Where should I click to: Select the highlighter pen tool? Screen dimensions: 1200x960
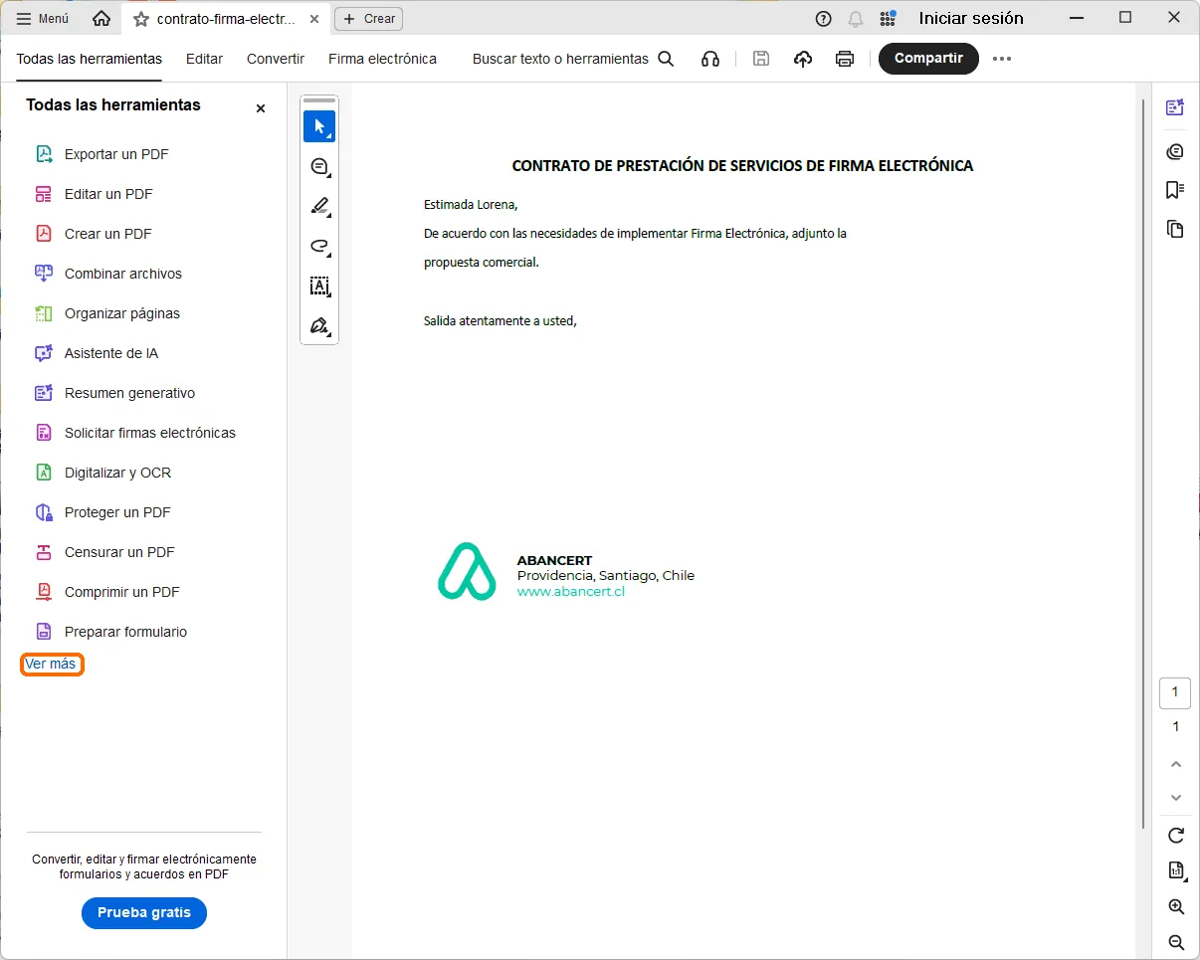click(319, 206)
